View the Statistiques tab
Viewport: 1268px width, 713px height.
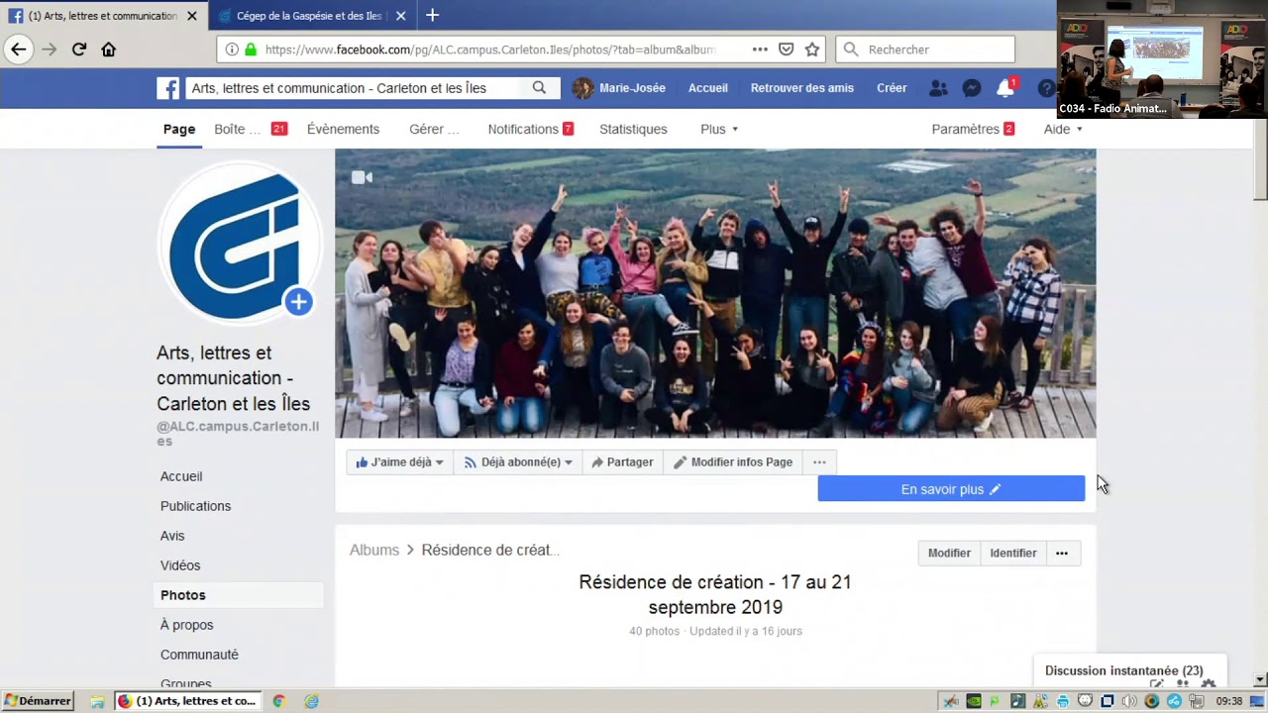tap(633, 130)
